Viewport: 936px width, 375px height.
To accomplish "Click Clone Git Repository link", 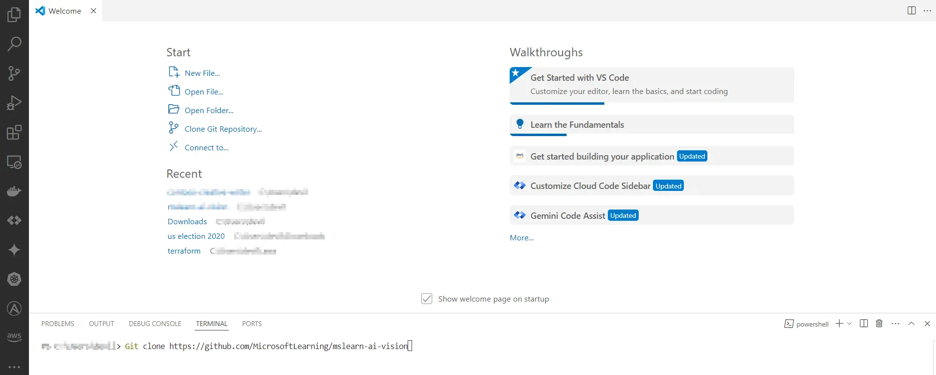I will (223, 129).
